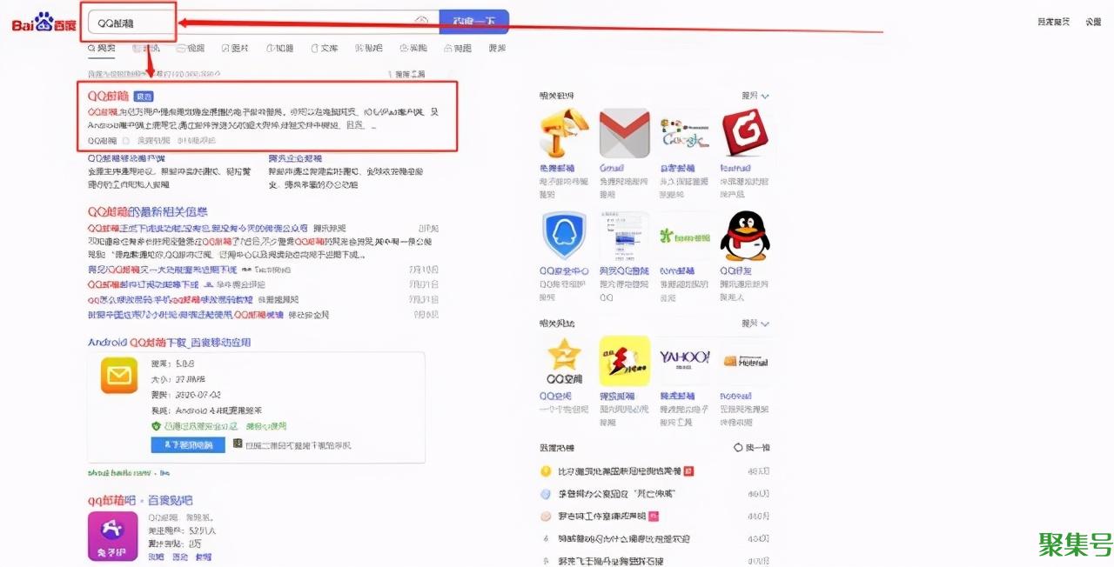Image resolution: width=1114 pixels, height=567 pixels.
Task: Open the search tools filter on the right
Action: 407,75
